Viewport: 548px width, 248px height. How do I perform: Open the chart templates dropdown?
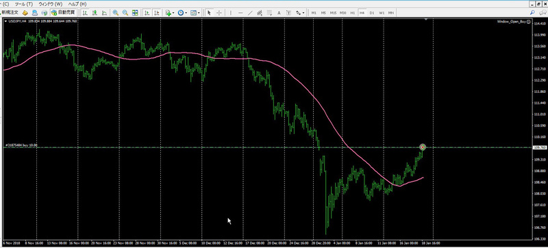tap(195, 13)
